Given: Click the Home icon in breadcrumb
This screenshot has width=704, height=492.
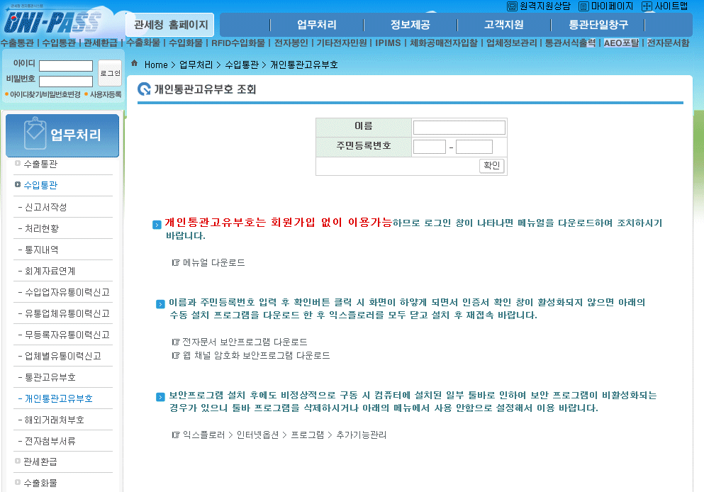Looking at the screenshot, I should 135,64.
